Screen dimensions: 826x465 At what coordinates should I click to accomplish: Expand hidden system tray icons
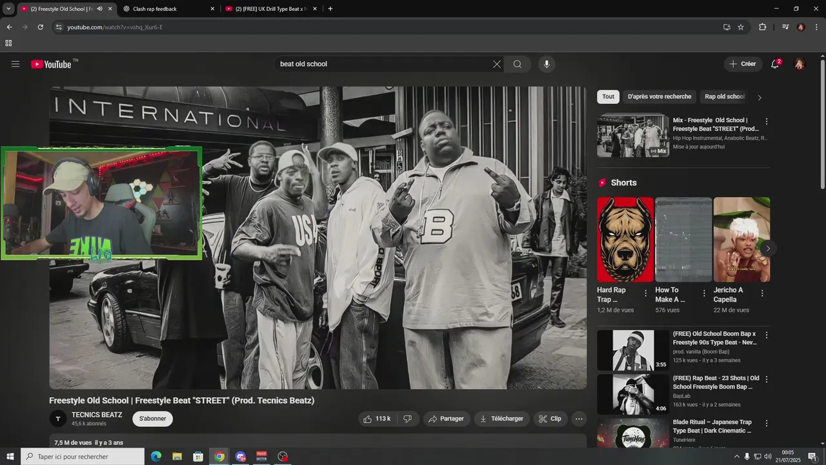(x=737, y=457)
